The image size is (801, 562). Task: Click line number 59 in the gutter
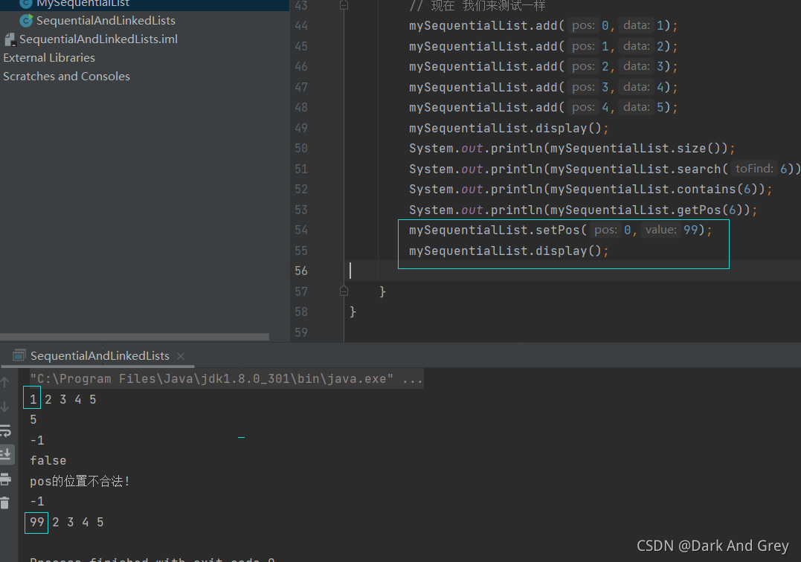pyautogui.click(x=301, y=332)
